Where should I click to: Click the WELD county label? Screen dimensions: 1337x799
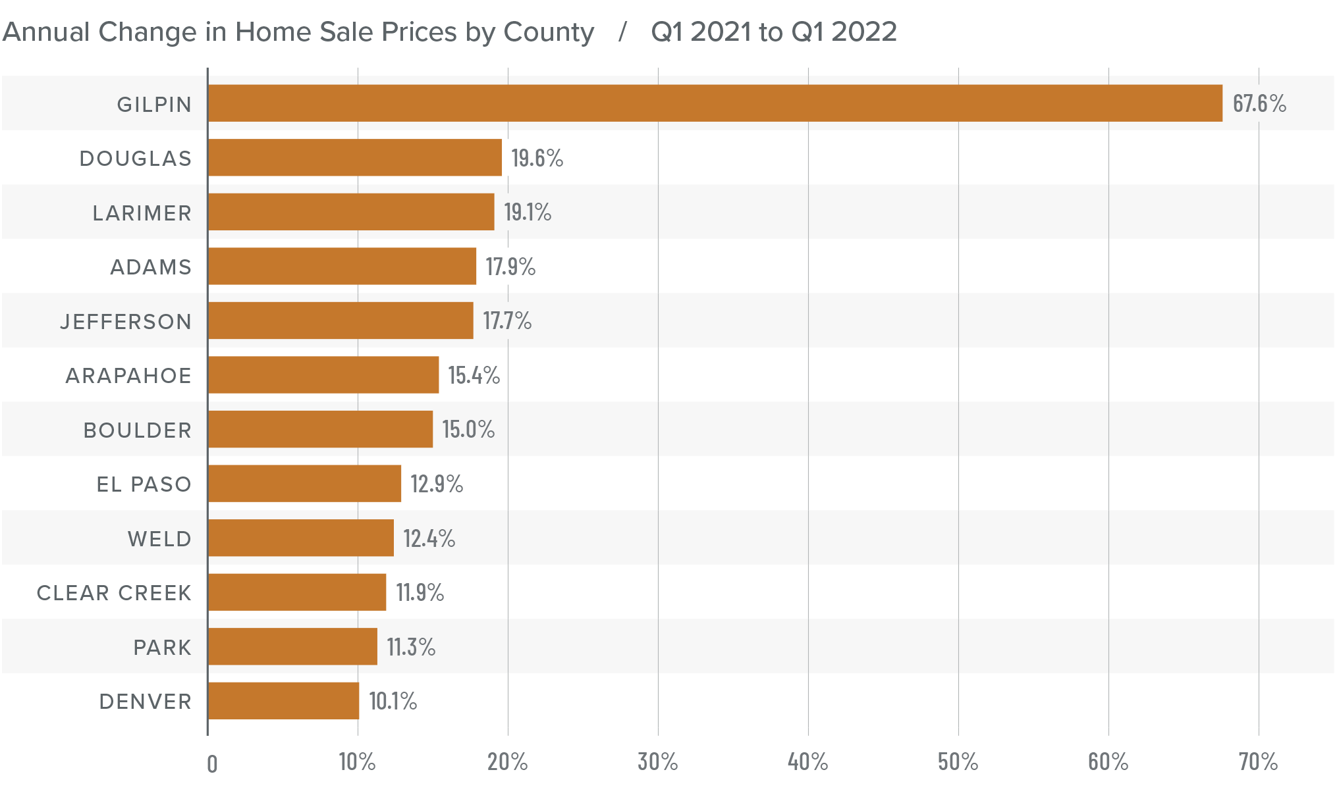(159, 539)
